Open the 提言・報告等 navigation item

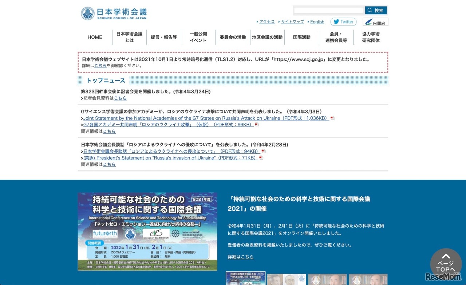click(164, 37)
